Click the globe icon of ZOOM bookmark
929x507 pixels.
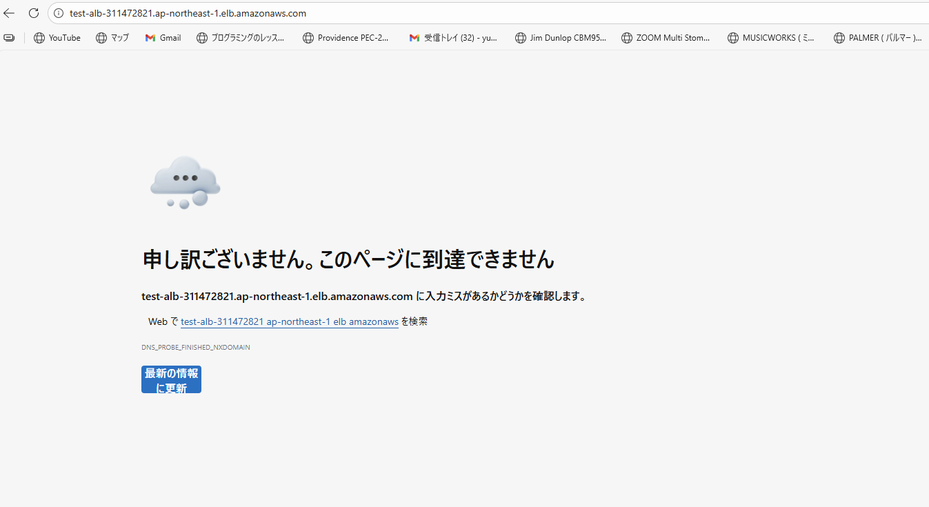[627, 38]
